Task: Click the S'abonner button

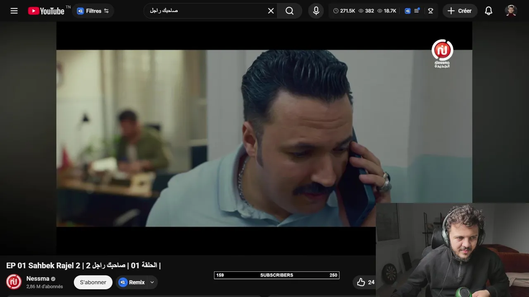Action: coord(93,282)
